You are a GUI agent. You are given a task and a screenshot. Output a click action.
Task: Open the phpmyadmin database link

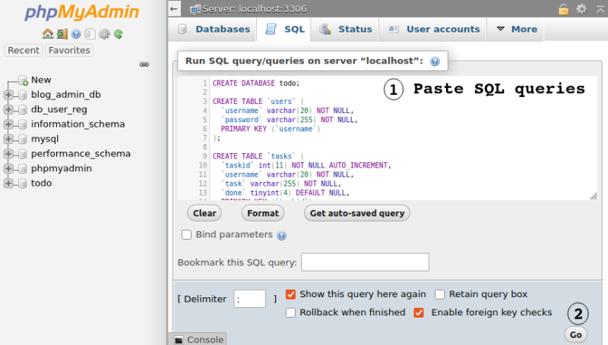click(x=62, y=168)
